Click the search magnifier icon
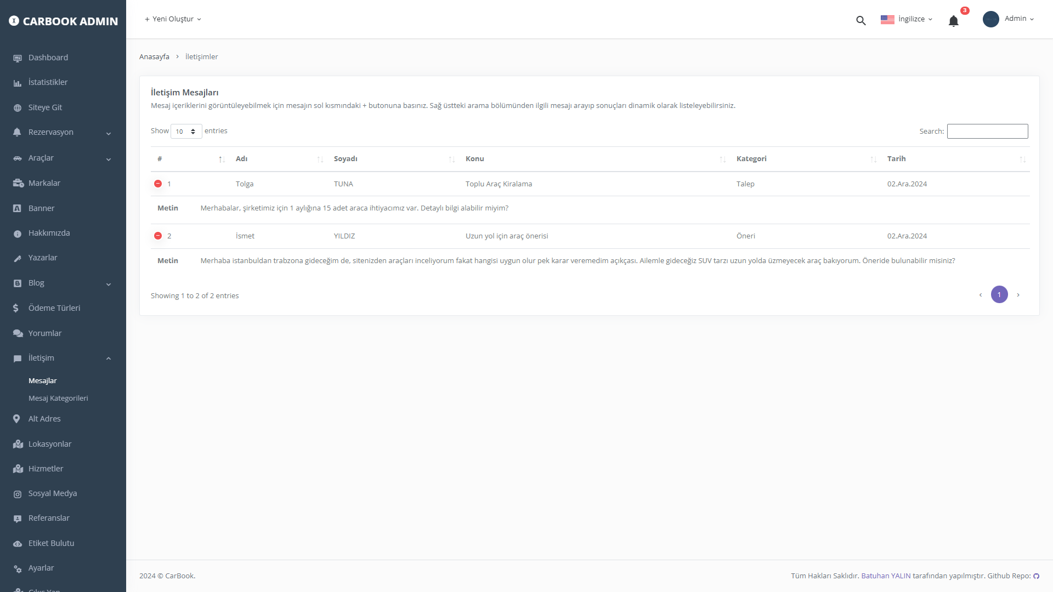Image resolution: width=1053 pixels, height=592 pixels. click(x=860, y=20)
